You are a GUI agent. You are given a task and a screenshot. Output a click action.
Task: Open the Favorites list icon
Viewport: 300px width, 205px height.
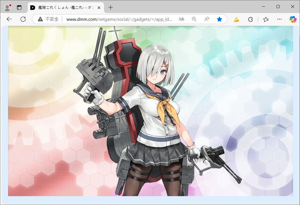click(266, 19)
